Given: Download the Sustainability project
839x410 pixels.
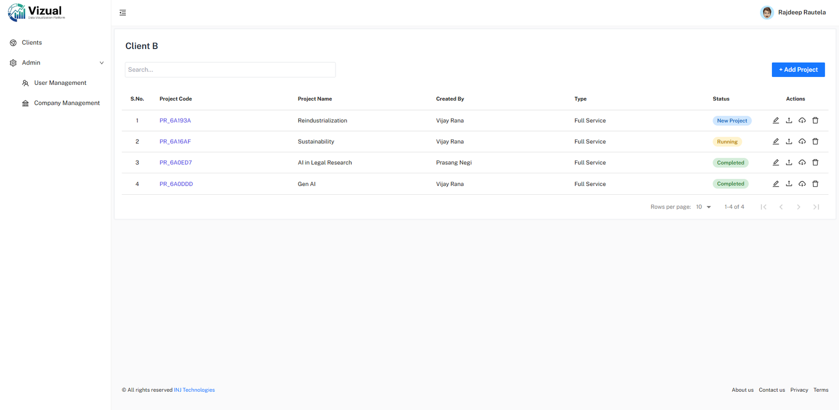Looking at the screenshot, I should tap(789, 141).
